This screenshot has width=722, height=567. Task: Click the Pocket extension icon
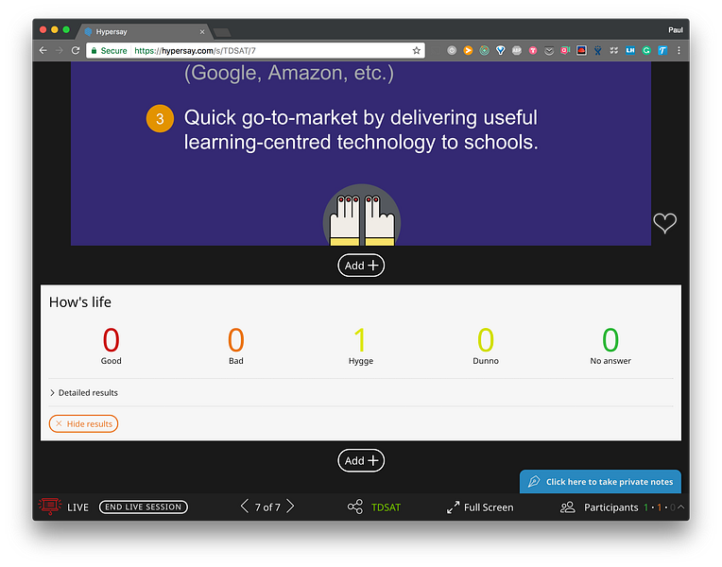click(549, 51)
